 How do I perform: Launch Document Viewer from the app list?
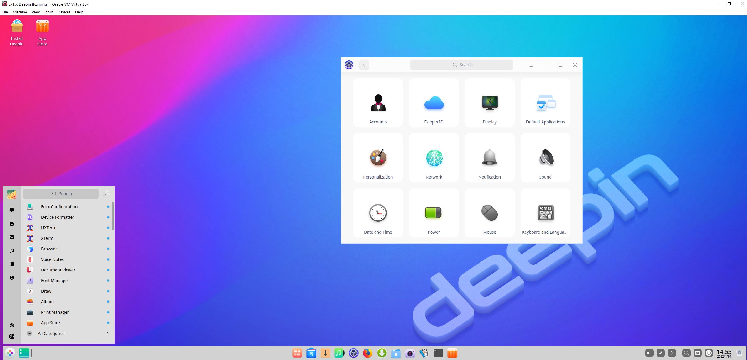68,270
